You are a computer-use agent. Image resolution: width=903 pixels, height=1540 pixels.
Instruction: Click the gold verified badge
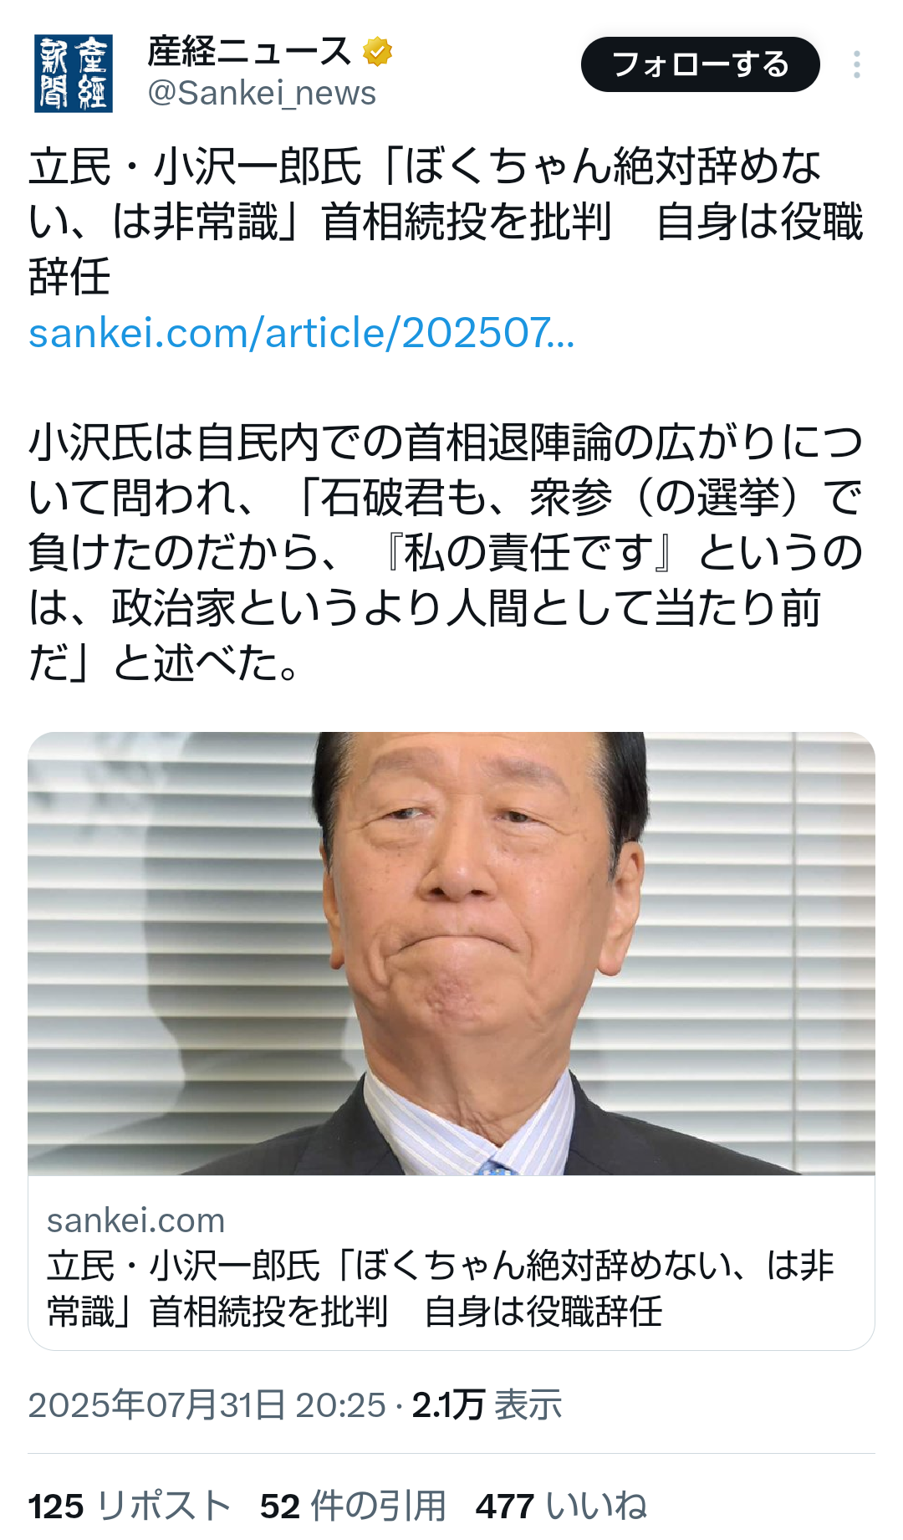pyautogui.click(x=378, y=52)
